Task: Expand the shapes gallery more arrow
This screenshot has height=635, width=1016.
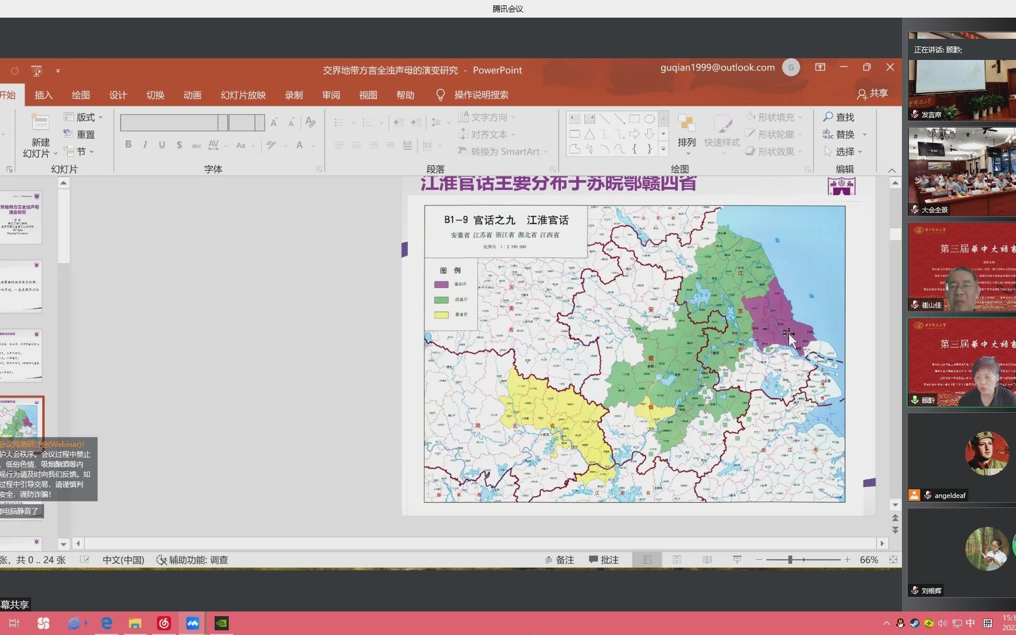Action: pyautogui.click(x=663, y=149)
